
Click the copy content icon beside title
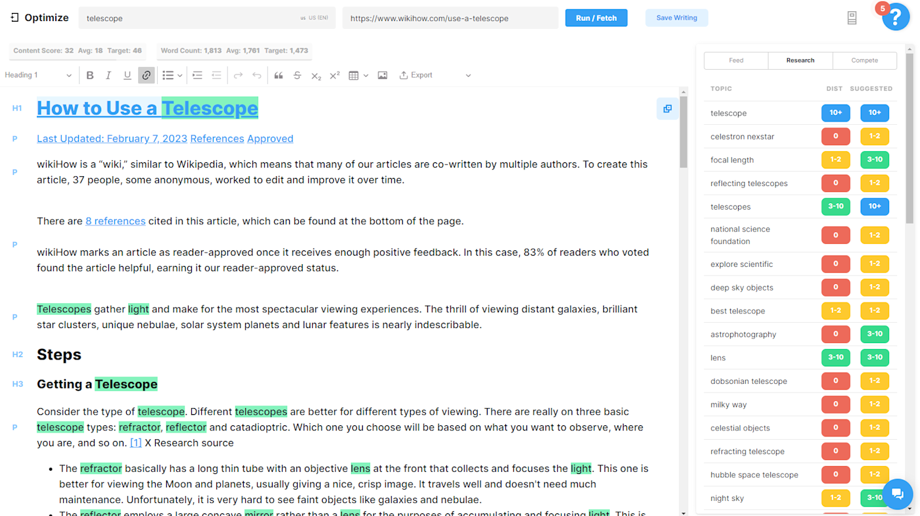(x=668, y=109)
